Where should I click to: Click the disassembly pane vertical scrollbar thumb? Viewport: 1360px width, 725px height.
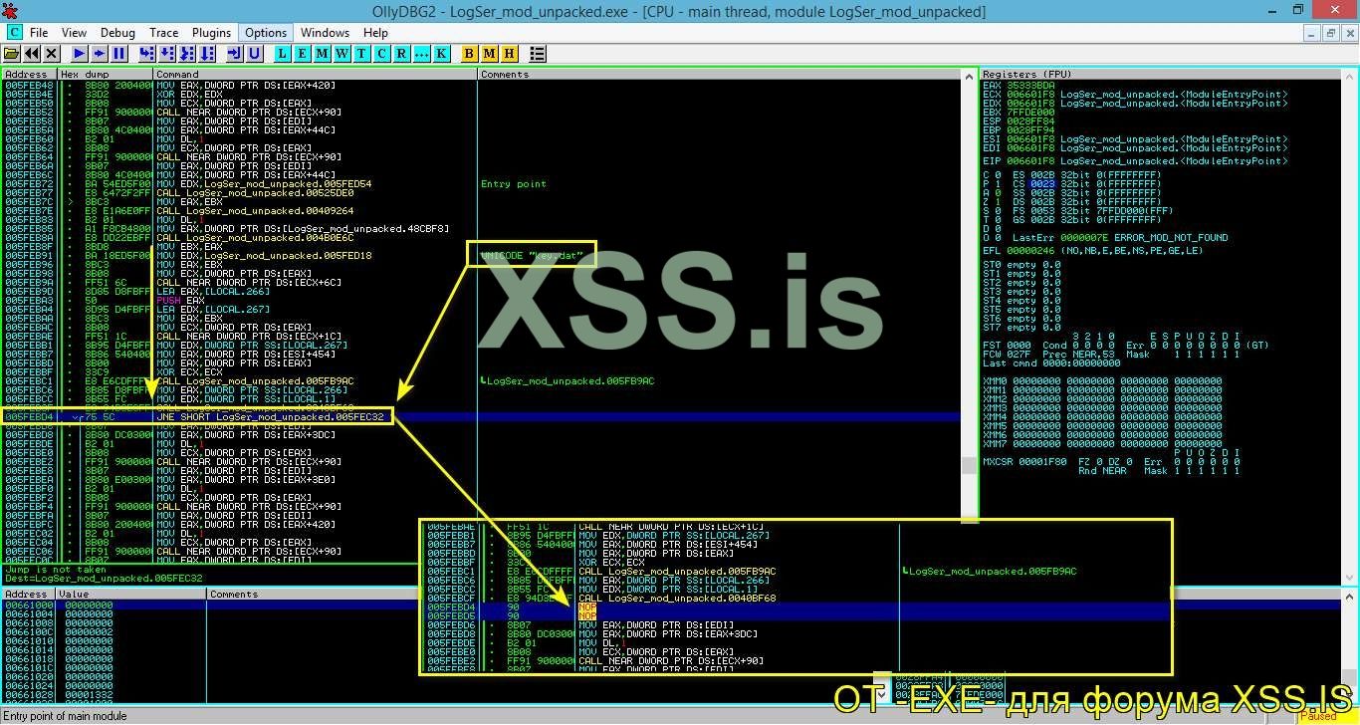click(968, 465)
